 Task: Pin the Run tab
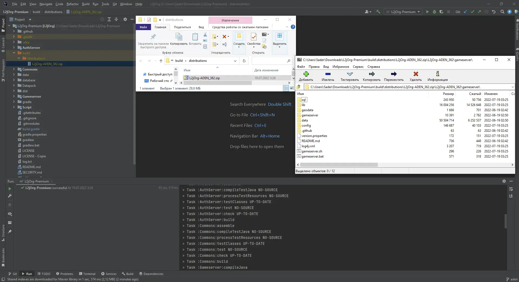[10, 232]
